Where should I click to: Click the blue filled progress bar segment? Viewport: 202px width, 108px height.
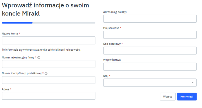pos(17,23)
